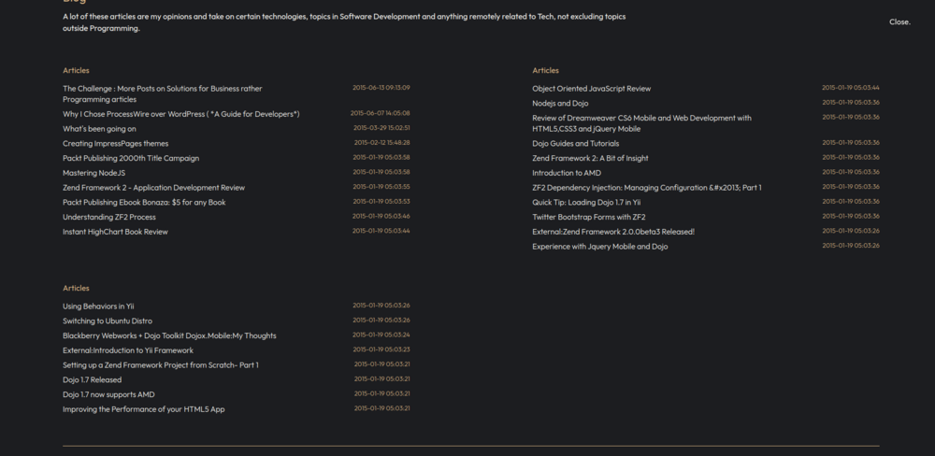Open 'Dojo 1.7 Released' article

click(x=92, y=380)
